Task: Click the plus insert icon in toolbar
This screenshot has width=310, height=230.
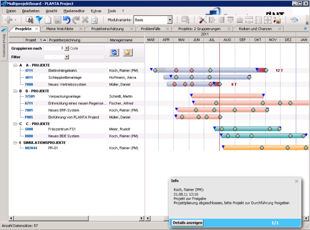Action: click(8, 20)
